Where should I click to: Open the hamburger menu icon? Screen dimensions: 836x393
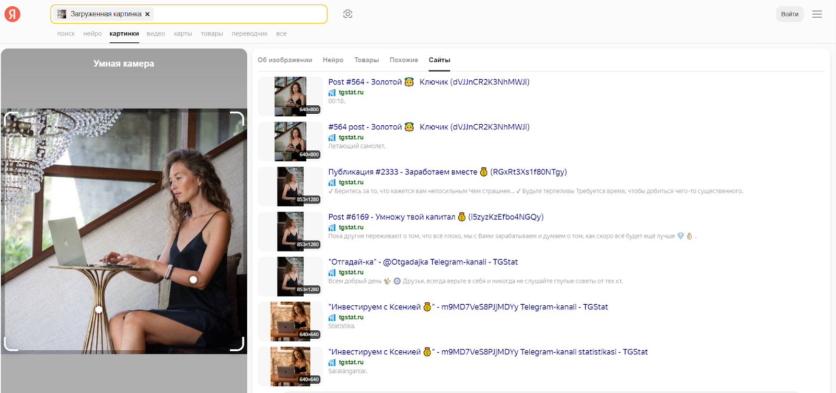pyautogui.click(x=817, y=14)
